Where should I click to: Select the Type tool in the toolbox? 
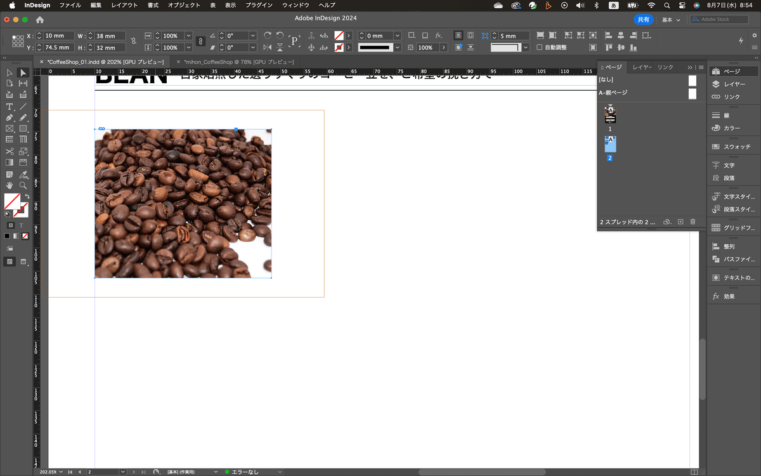[10, 106]
